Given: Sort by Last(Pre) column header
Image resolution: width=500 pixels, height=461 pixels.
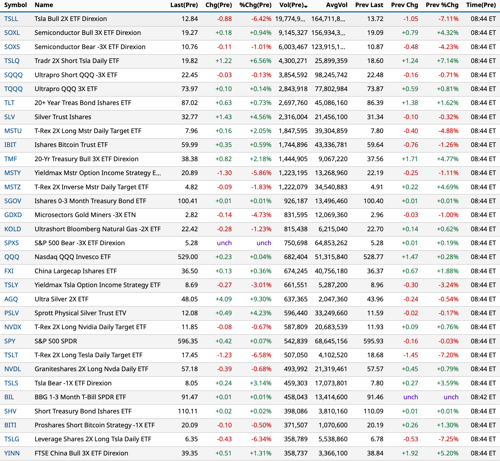Looking at the screenshot, I should point(184,5).
